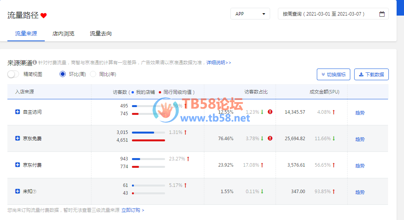This screenshot has width=404, height=220.
Task: Open 趋势 link for 未知 row
Action: [x=360, y=192]
